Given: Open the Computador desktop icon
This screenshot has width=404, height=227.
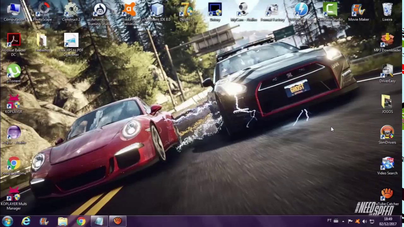Looking at the screenshot, I should pyautogui.click(x=14, y=12).
